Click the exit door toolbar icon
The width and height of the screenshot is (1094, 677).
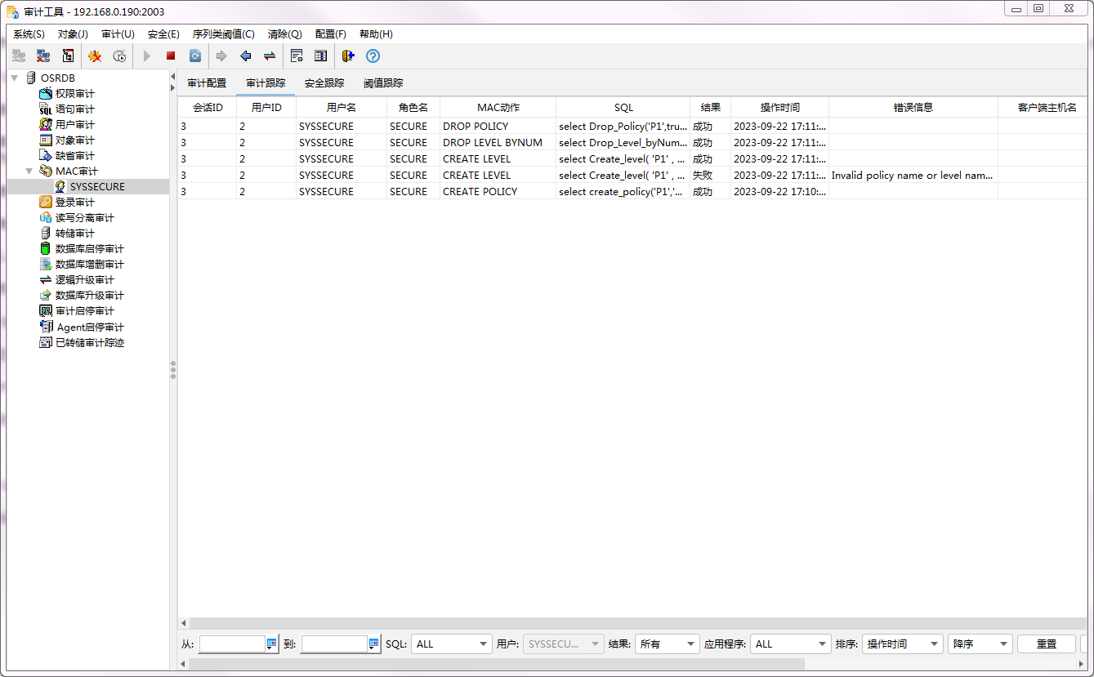pos(348,56)
